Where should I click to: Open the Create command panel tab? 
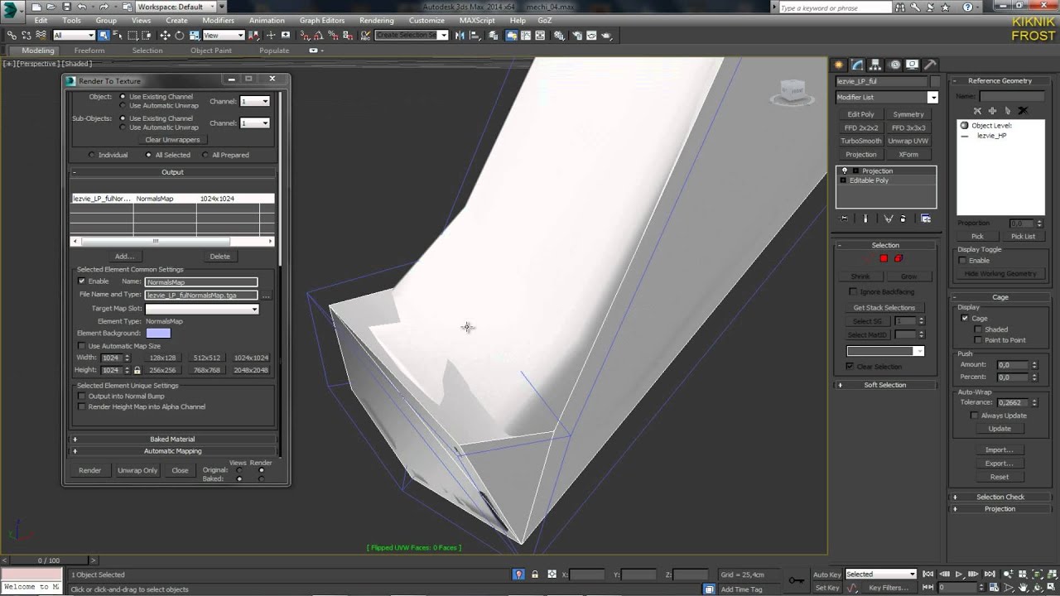click(x=839, y=65)
